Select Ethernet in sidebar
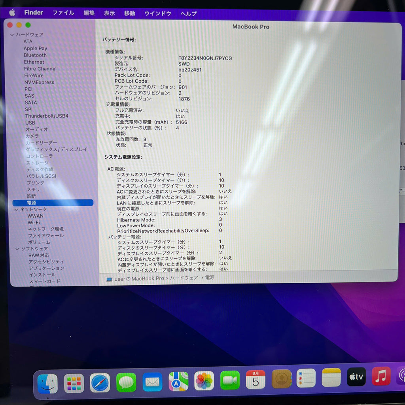This screenshot has width=405, height=405. click(x=34, y=62)
